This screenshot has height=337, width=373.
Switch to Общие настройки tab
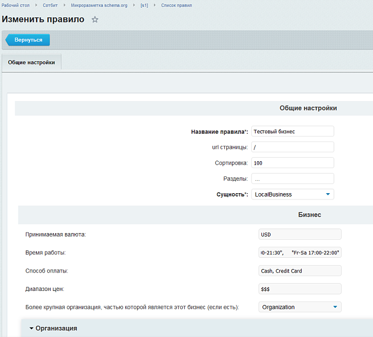pyautogui.click(x=31, y=63)
